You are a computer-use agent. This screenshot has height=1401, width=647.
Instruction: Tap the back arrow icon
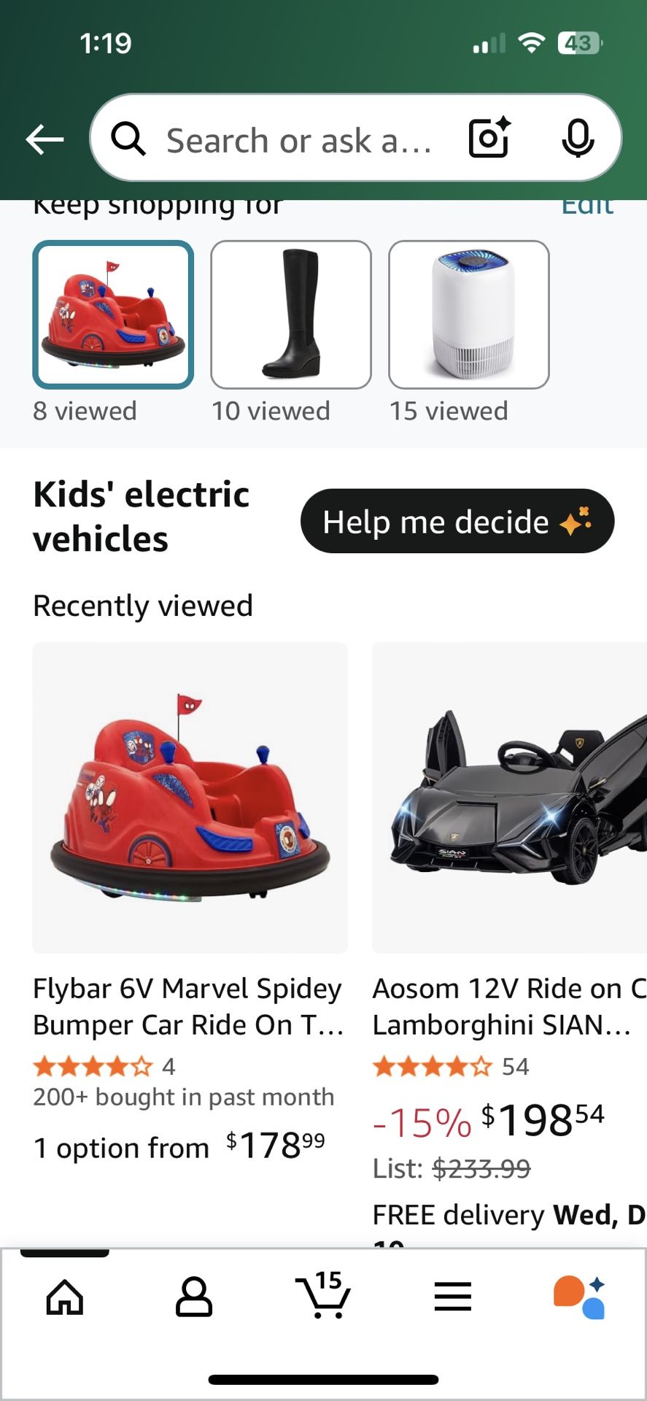click(x=44, y=139)
